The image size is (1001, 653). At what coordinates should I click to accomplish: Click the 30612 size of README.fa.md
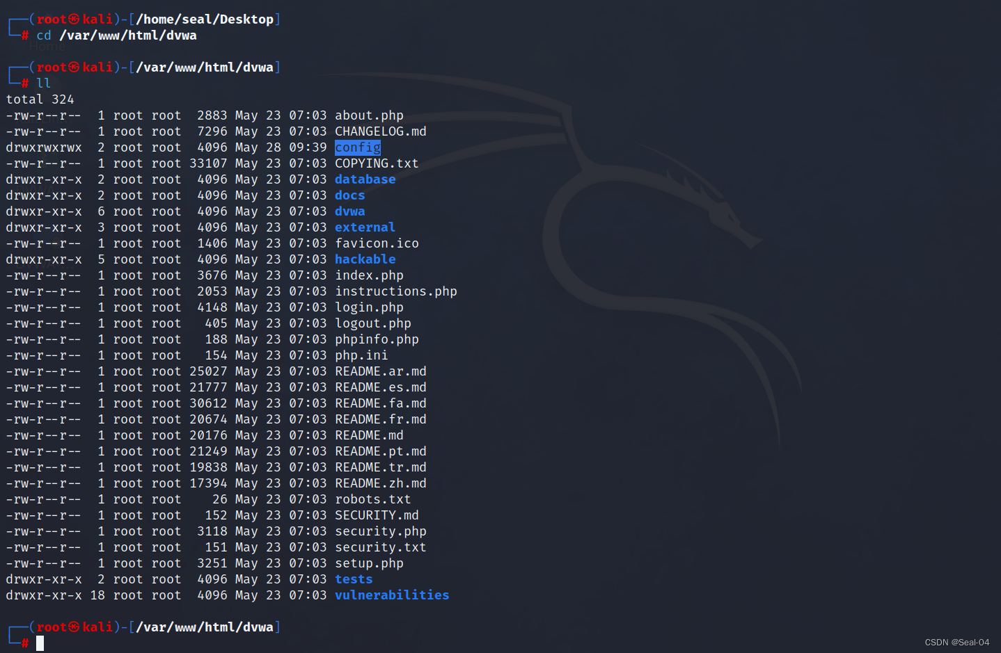point(208,403)
